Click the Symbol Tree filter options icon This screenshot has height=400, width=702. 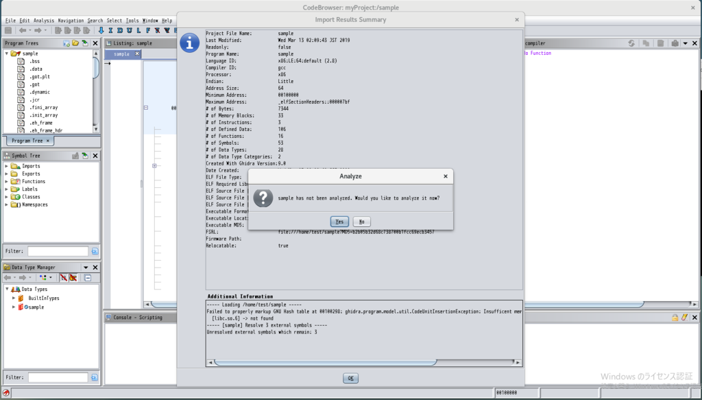(x=95, y=251)
